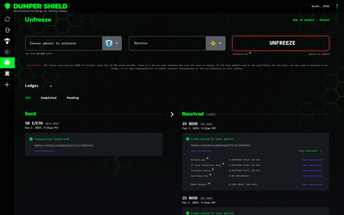Click Transaction Submitted green check icon

click(x=31, y=139)
